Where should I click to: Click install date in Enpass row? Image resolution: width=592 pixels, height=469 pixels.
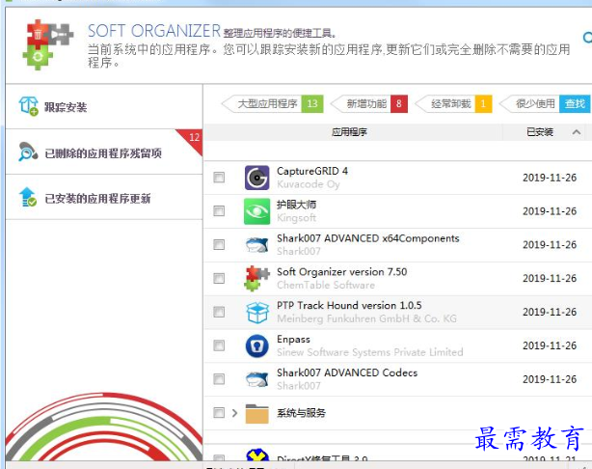point(550,345)
